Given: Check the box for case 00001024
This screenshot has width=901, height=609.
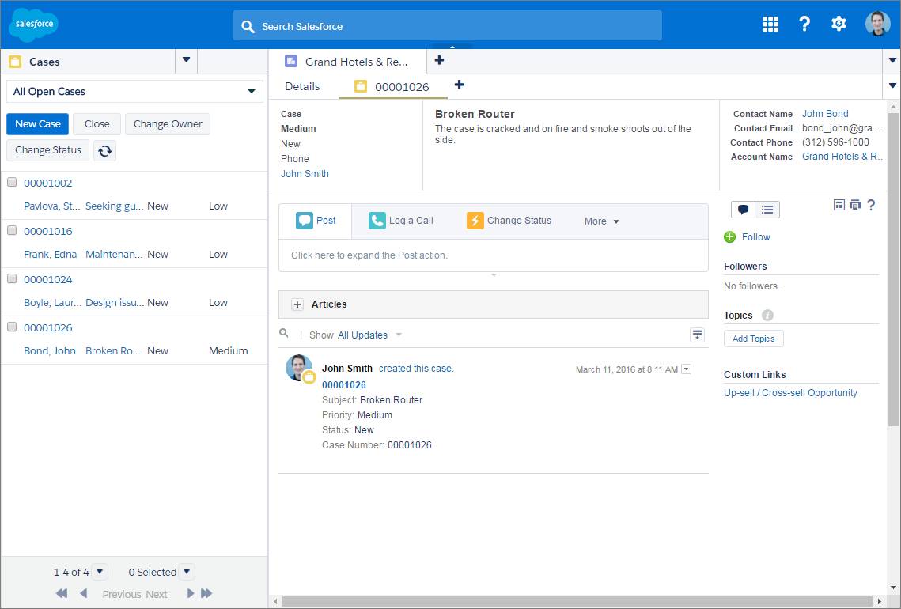Looking at the screenshot, I should point(12,278).
